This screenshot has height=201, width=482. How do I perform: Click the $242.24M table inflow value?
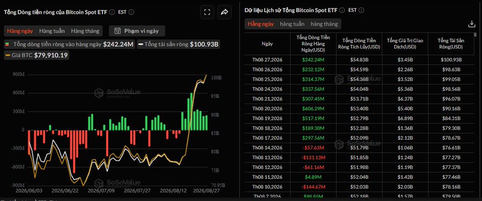[313, 60]
